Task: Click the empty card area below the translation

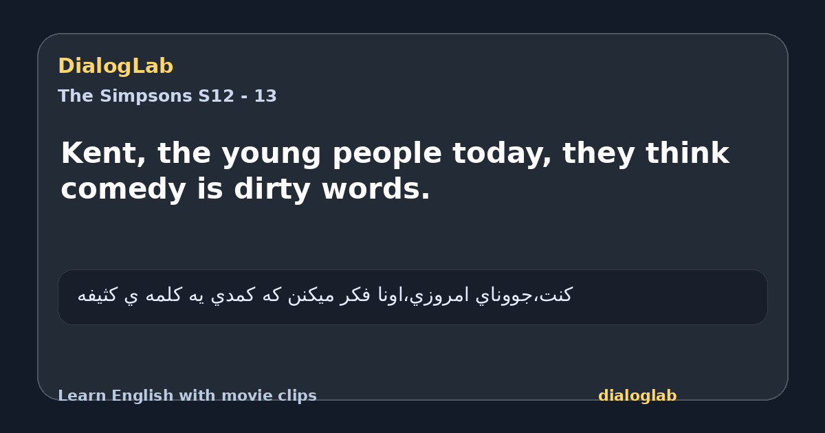Action: coord(412,354)
